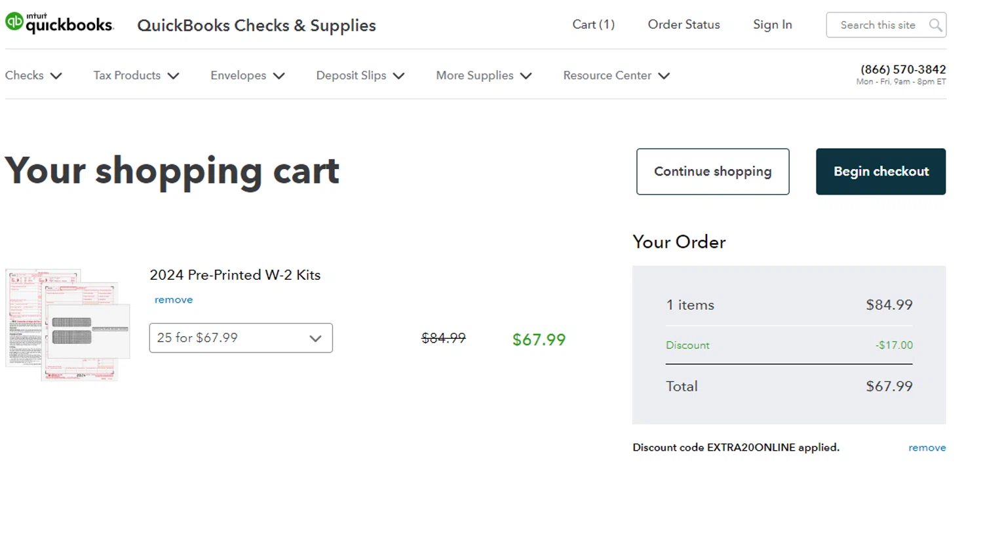This screenshot has width=983, height=534.
Task: Type in the Search this site field
Action: (x=877, y=25)
